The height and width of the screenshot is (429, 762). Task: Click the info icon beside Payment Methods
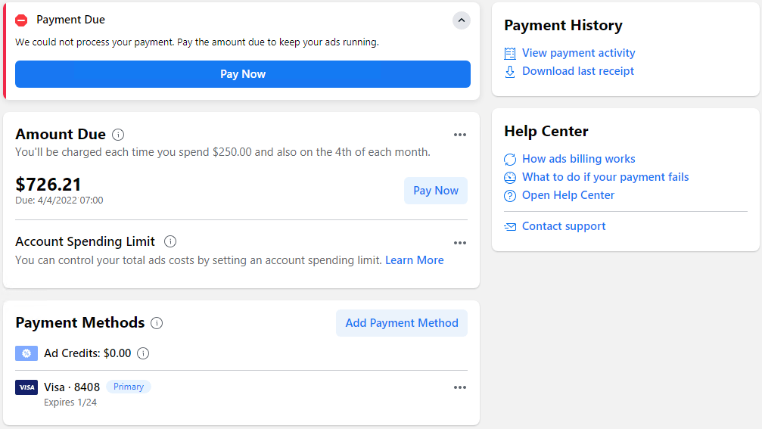[x=157, y=323]
